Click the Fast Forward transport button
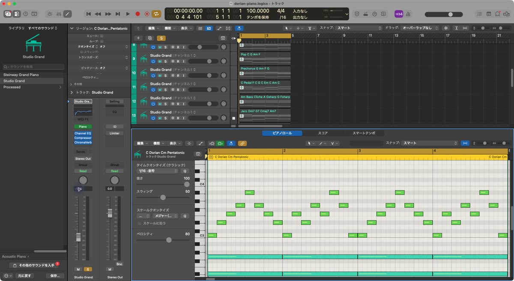The width and height of the screenshot is (514, 281). point(108,14)
